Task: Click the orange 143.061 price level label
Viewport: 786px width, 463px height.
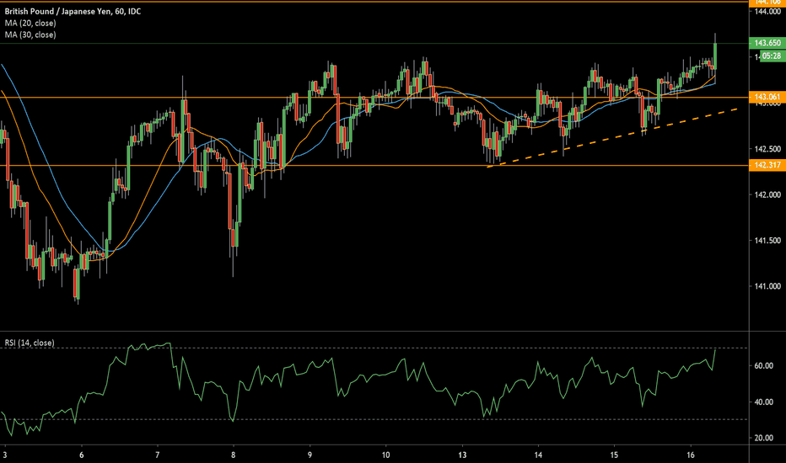Action: pos(767,97)
